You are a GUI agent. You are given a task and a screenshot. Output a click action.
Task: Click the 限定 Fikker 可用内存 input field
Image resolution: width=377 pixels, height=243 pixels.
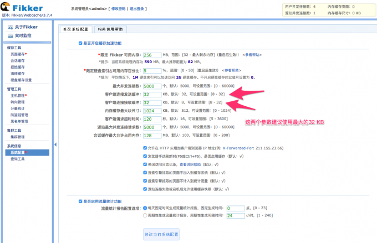coord(152,55)
